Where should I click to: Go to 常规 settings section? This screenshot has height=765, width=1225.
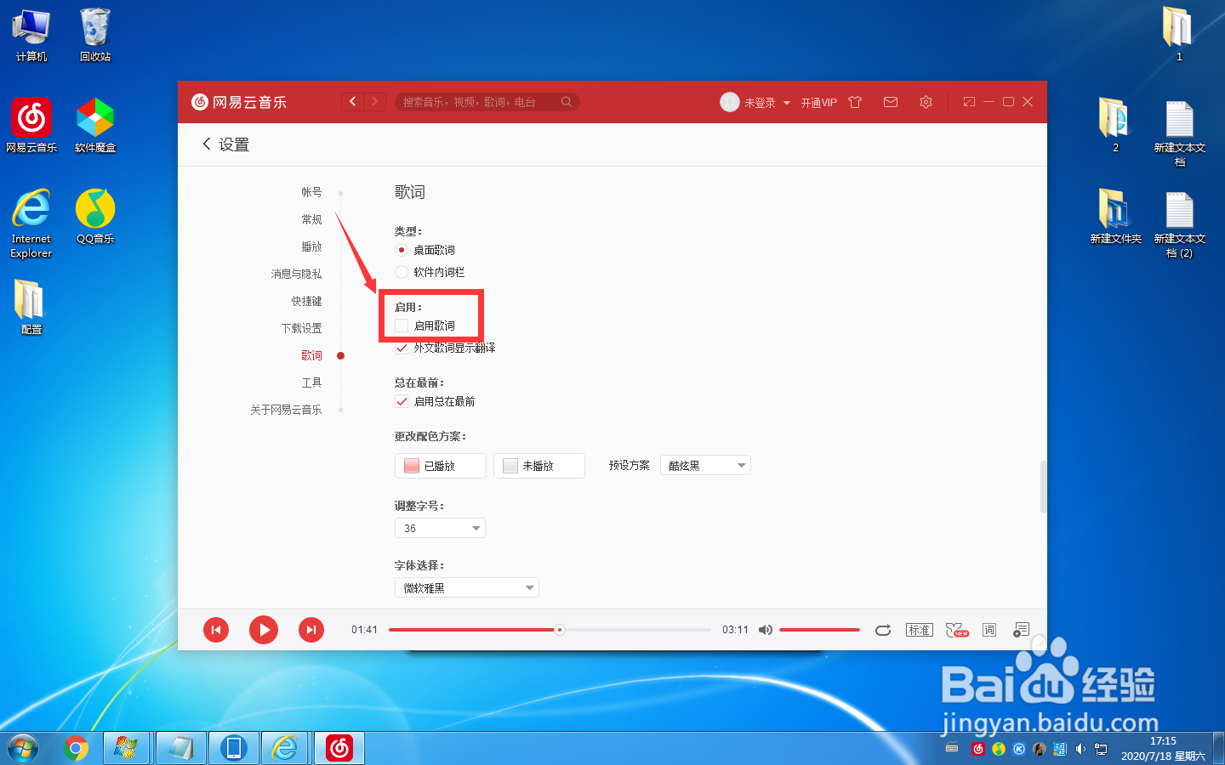[x=311, y=219]
